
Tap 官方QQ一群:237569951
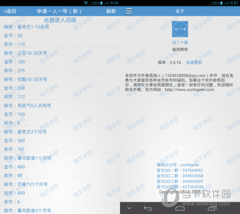[x=180, y=170]
